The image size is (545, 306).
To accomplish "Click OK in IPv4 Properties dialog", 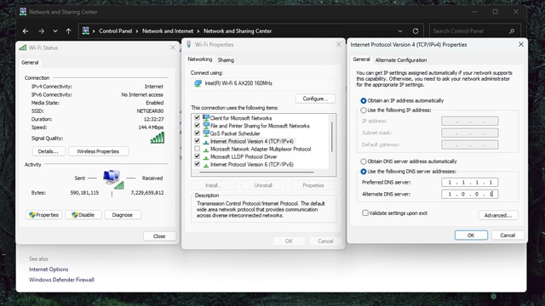I will [x=471, y=235].
